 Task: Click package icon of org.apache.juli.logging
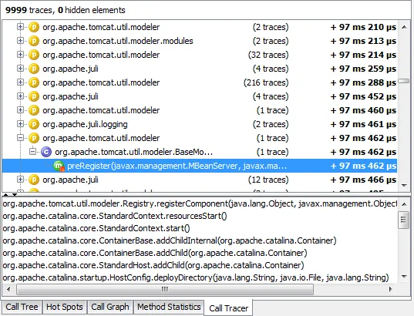pyautogui.click(x=34, y=124)
